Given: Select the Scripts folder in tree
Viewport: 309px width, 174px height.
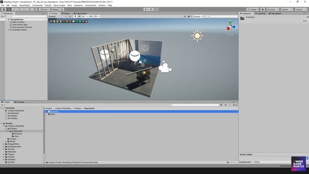Looking at the screenshot, I should click(x=13, y=139).
